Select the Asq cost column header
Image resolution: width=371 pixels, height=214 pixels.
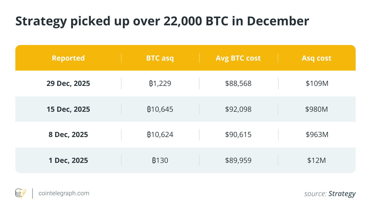(317, 58)
